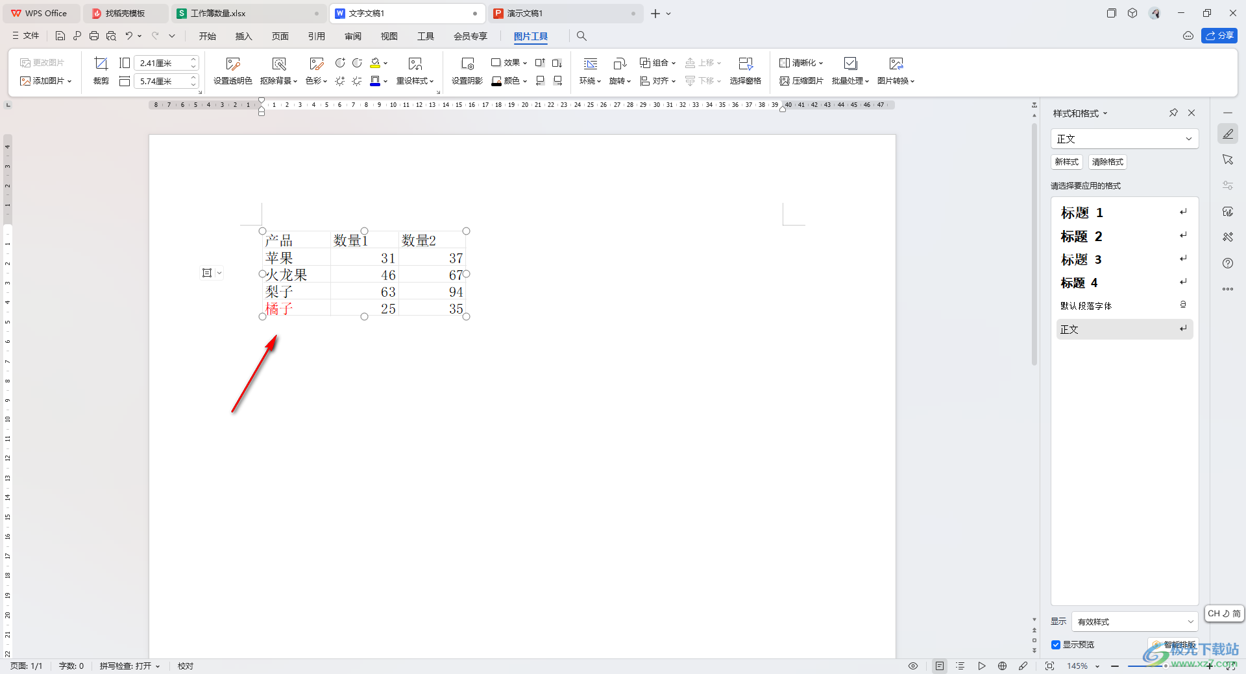Click the zoom out minus button
Viewport: 1246px width, 674px height.
point(1115,666)
